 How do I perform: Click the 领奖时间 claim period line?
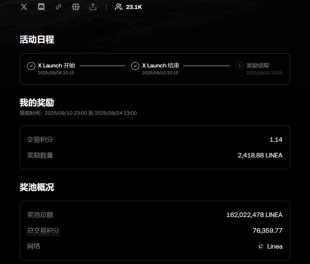pyautogui.click(x=78, y=113)
